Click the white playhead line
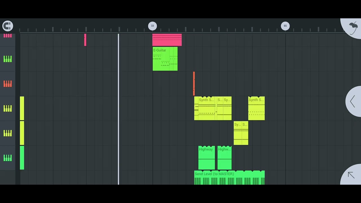 click(118, 109)
